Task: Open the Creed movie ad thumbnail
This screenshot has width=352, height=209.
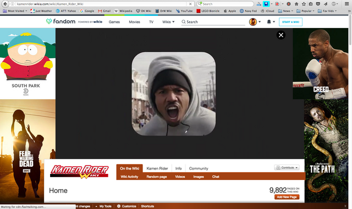Action: pyautogui.click(x=320, y=64)
